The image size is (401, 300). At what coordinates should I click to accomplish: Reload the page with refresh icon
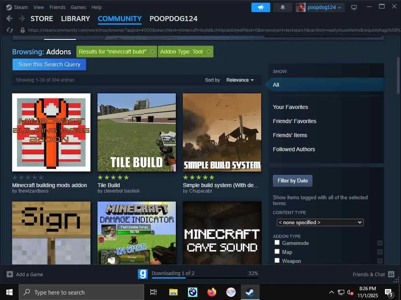[x=10, y=30]
